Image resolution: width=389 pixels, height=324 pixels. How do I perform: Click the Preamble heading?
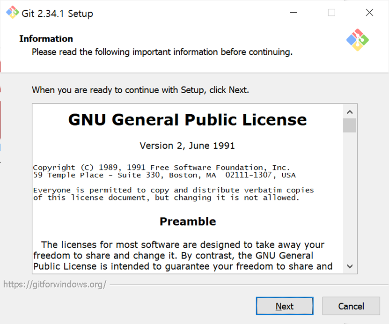[188, 221]
